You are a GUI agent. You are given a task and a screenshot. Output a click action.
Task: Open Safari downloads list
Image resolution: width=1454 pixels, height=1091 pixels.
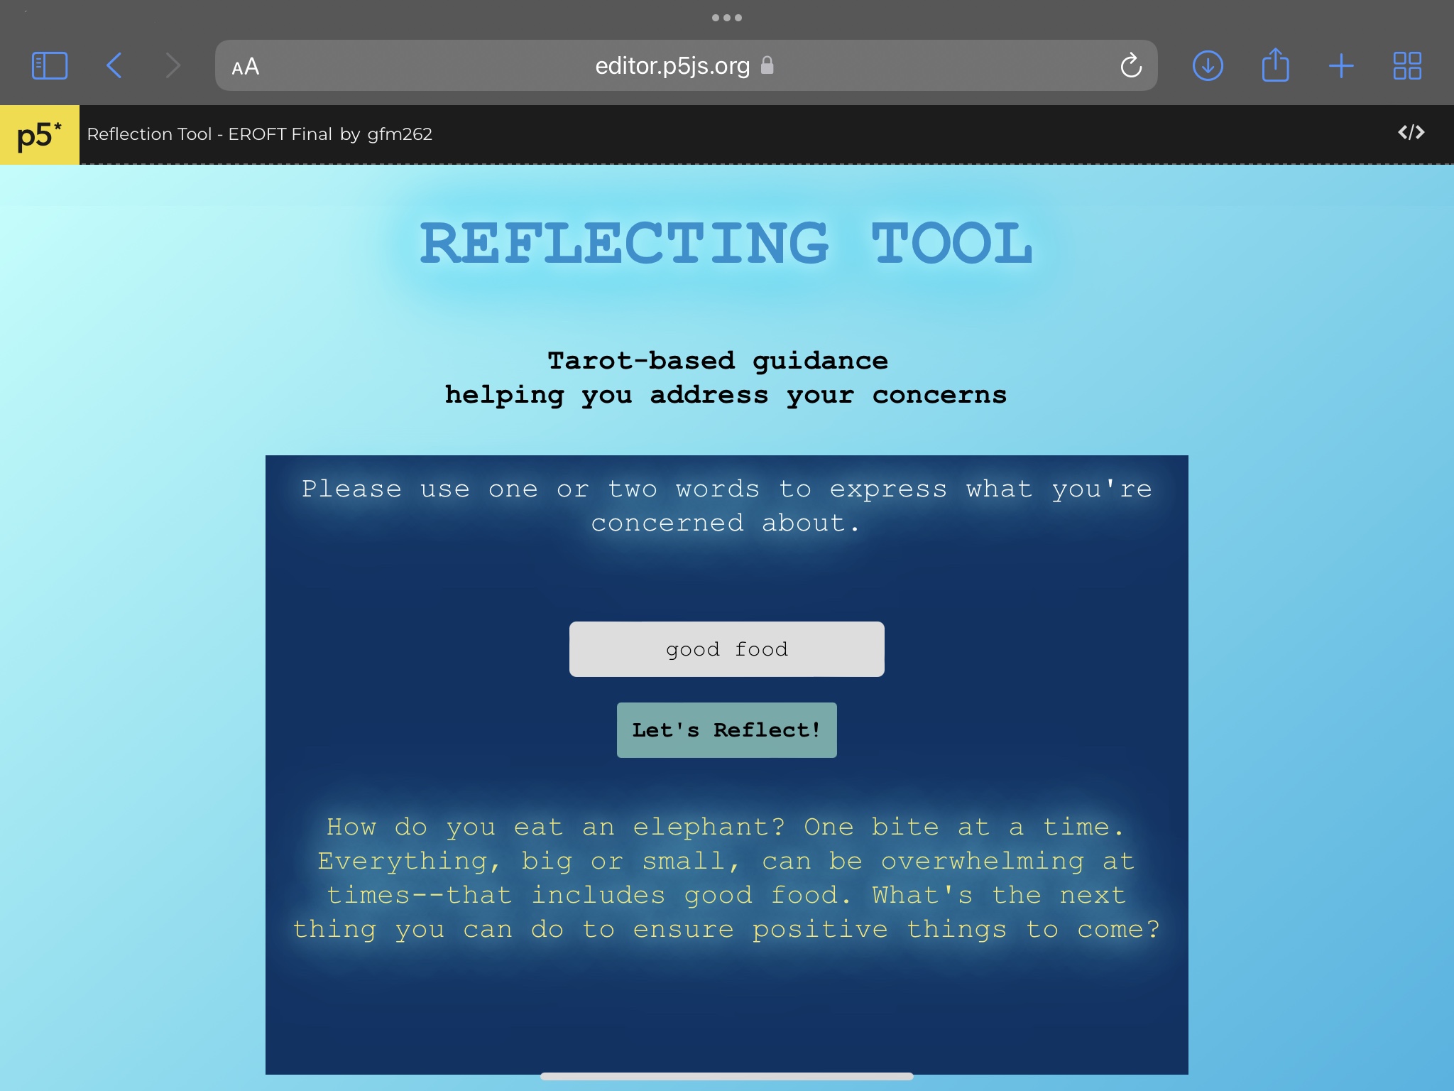pos(1208,66)
